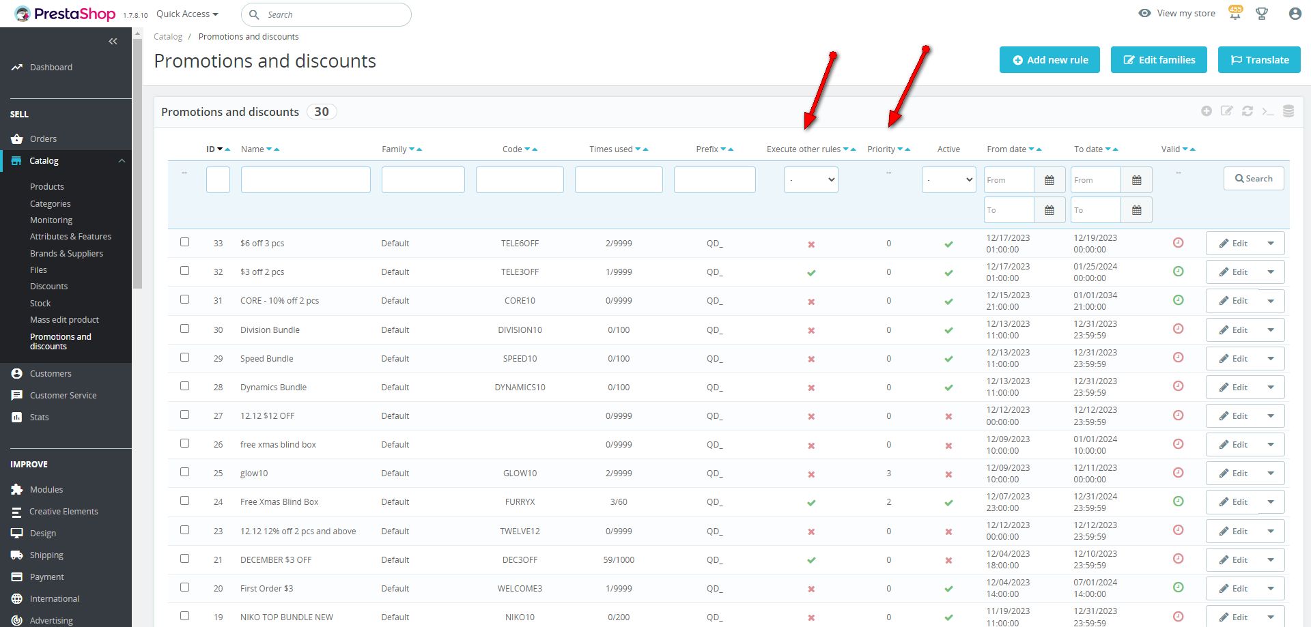This screenshot has height=627, width=1311.
Task: Tick the checkbox for row ID 33
Action: pyautogui.click(x=184, y=242)
